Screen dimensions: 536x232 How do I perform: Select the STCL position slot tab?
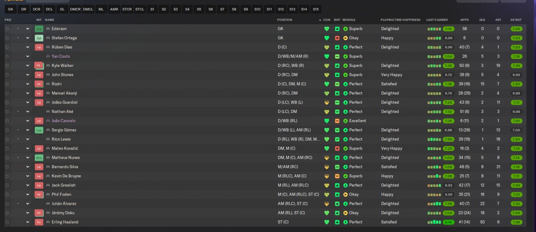pyautogui.click(x=140, y=9)
